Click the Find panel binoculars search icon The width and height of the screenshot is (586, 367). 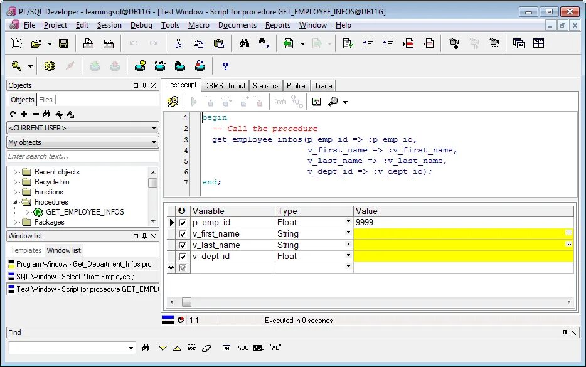coord(146,348)
